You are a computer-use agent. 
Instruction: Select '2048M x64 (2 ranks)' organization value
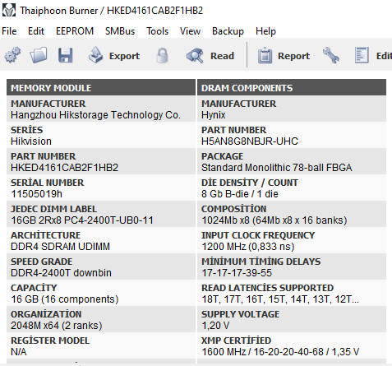(57, 326)
